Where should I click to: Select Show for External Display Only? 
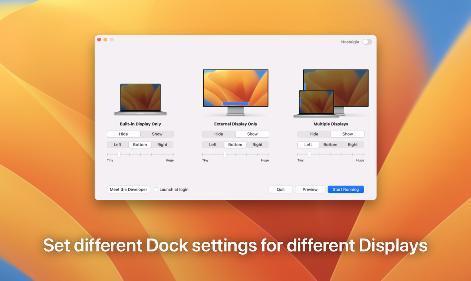(x=253, y=134)
